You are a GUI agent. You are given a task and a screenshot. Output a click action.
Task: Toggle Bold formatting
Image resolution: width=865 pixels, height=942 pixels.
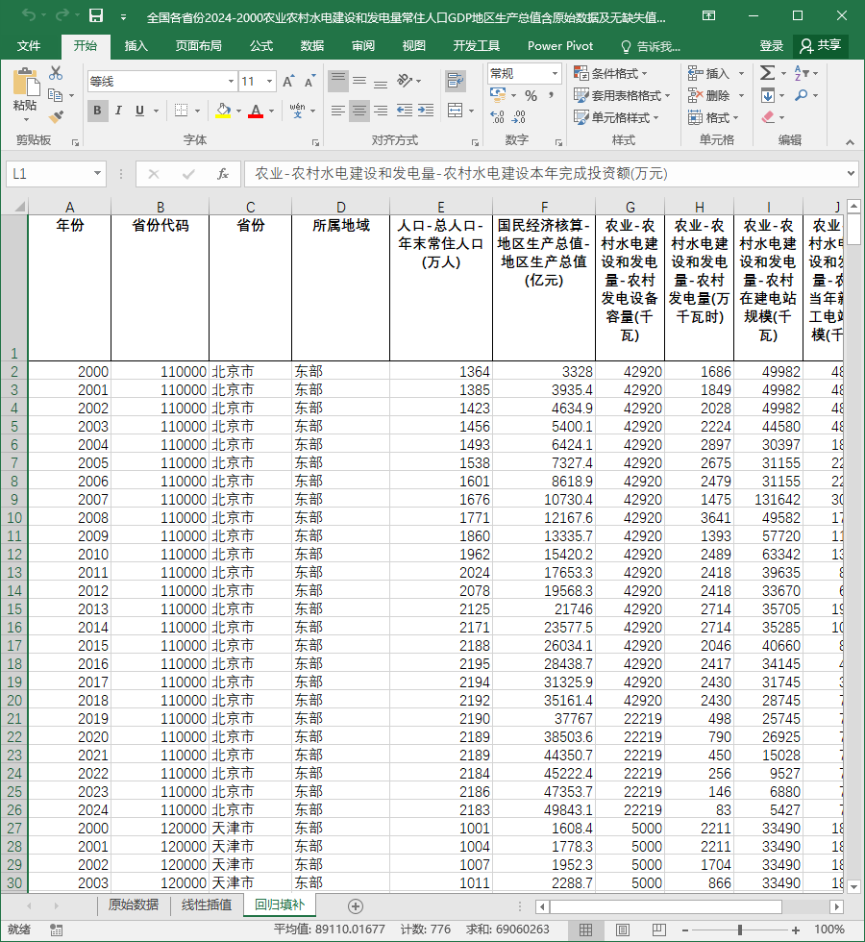97,111
